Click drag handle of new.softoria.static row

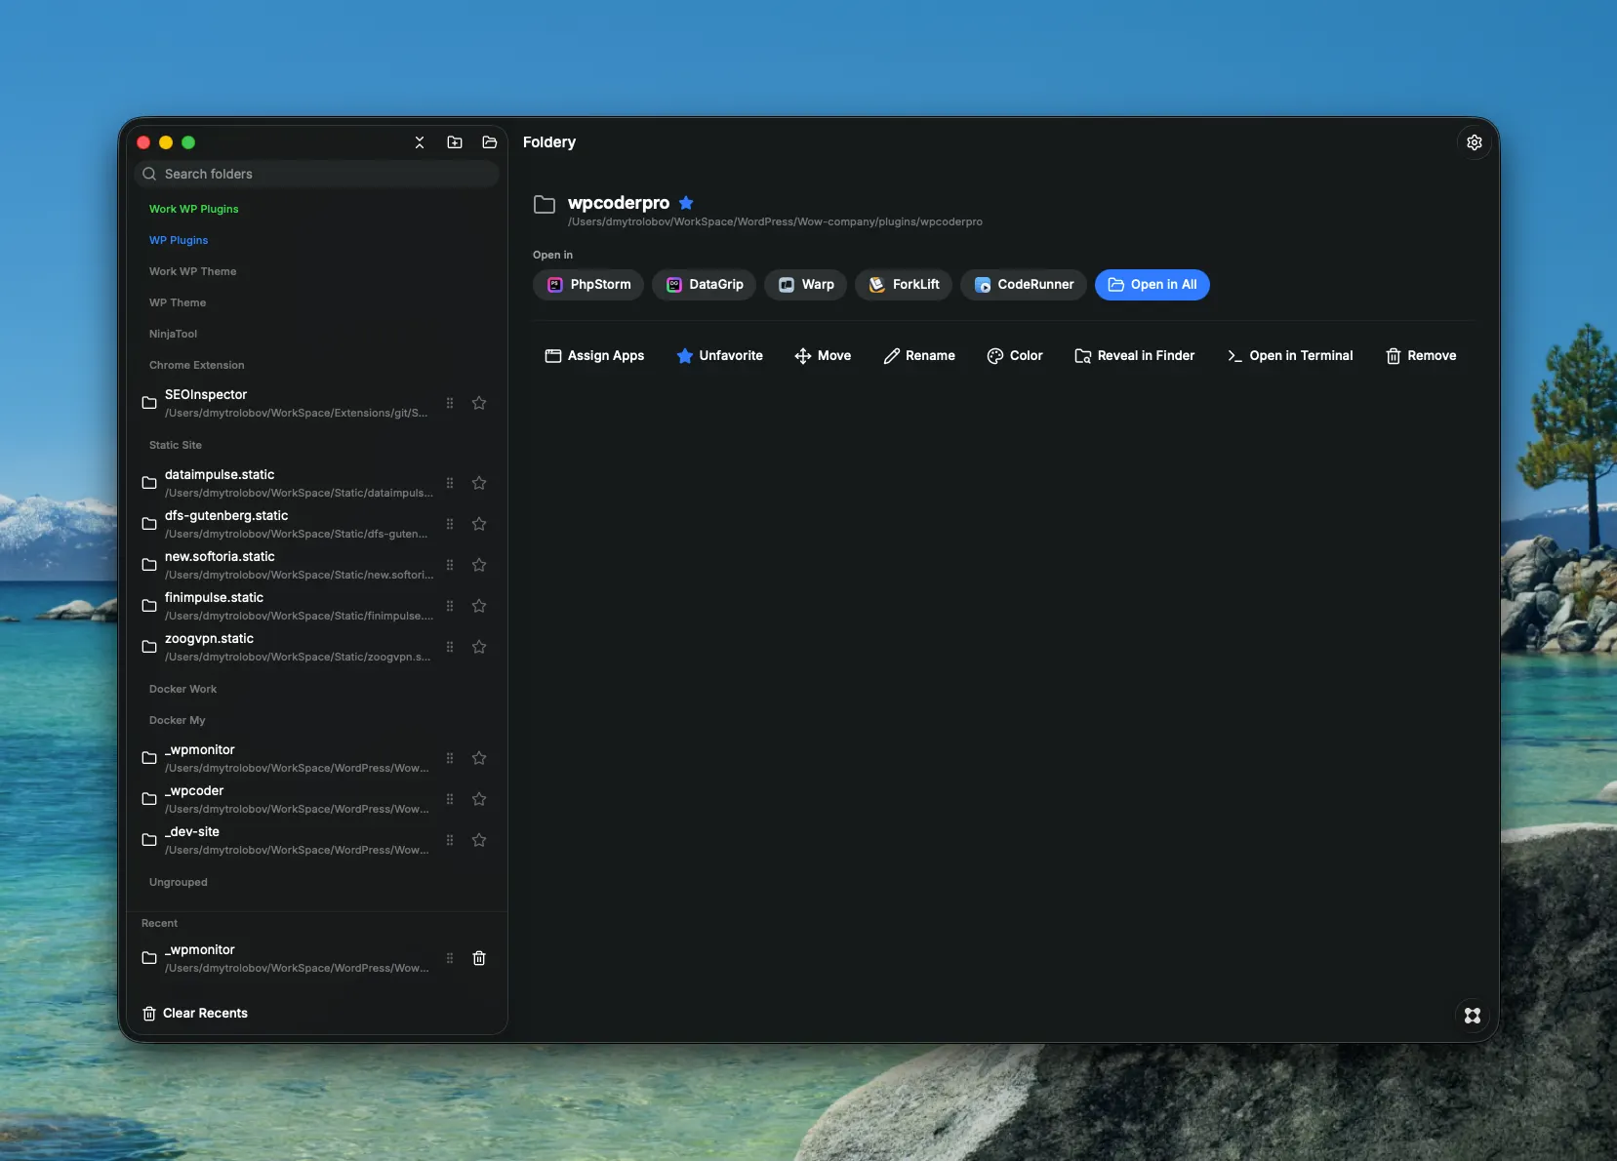450,565
